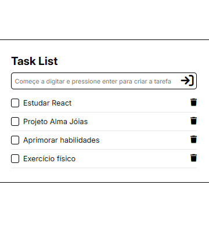The image size is (209, 232).
Task: Click trash icon beside Aprimorar habilidades
Action: [x=193, y=139]
